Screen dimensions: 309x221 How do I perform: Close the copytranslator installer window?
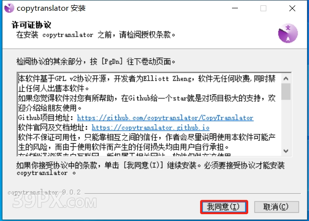292,8
